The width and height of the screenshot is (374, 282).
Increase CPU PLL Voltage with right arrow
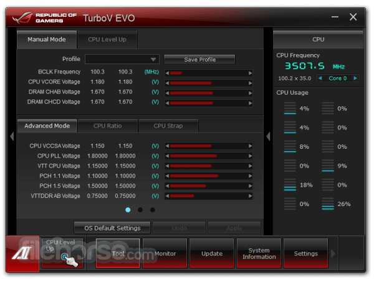point(250,156)
